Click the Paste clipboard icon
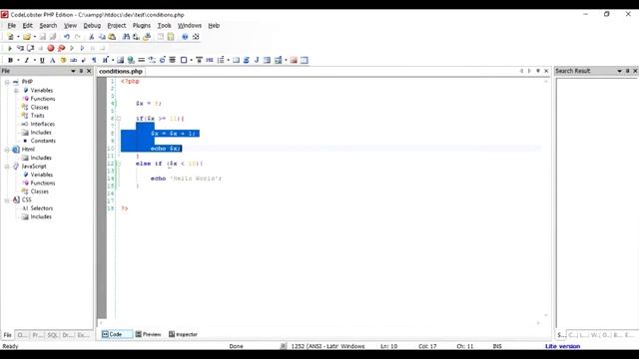 [112, 37]
